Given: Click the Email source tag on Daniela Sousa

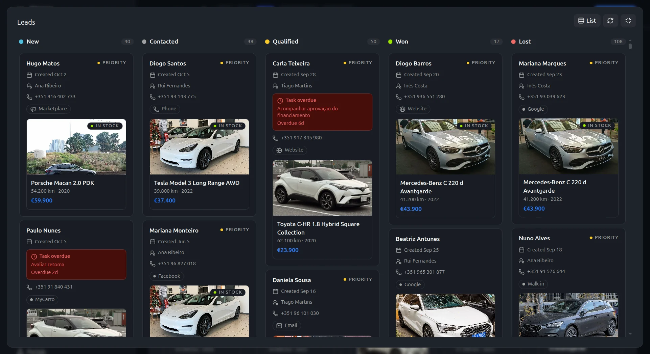Looking at the screenshot, I should pyautogui.click(x=287, y=326).
